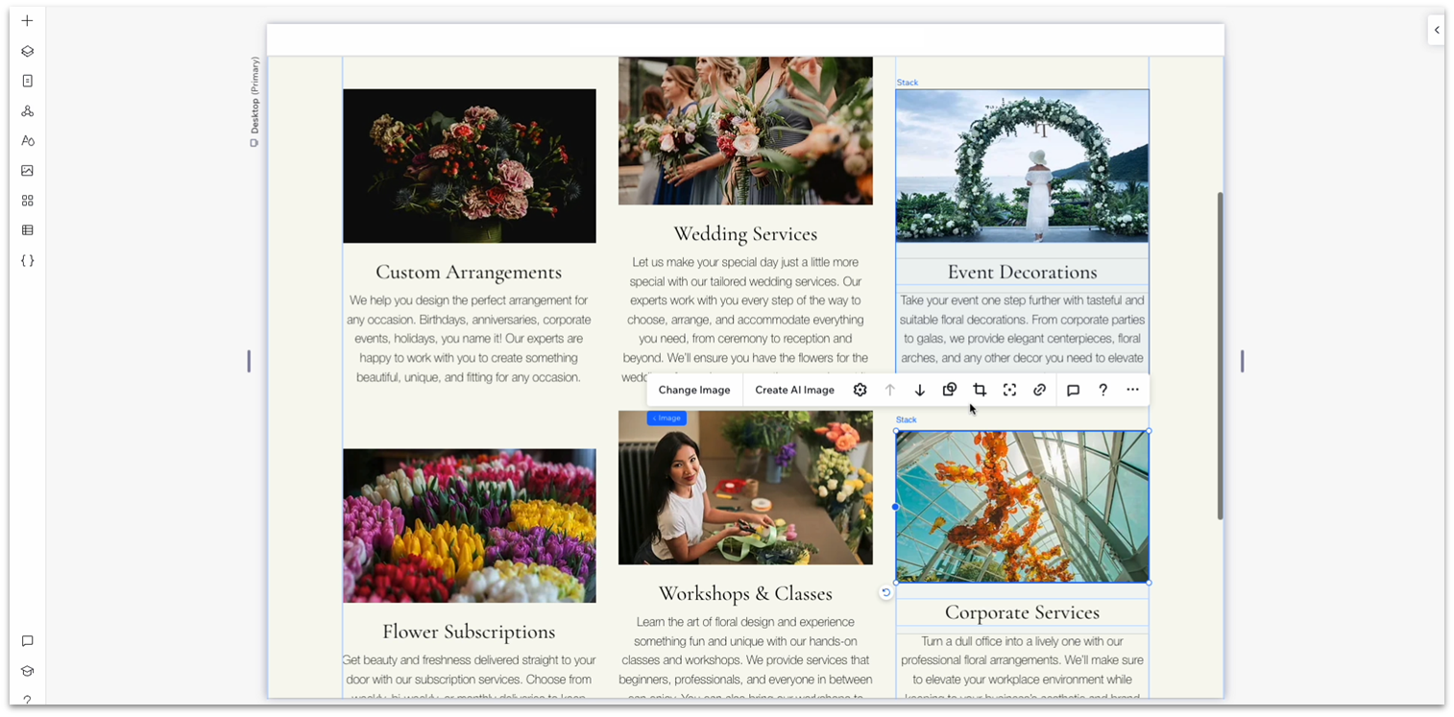Screen dimensions: 1454x717
Task: Select the Workshops & Classes description paragraph
Action: point(745,659)
